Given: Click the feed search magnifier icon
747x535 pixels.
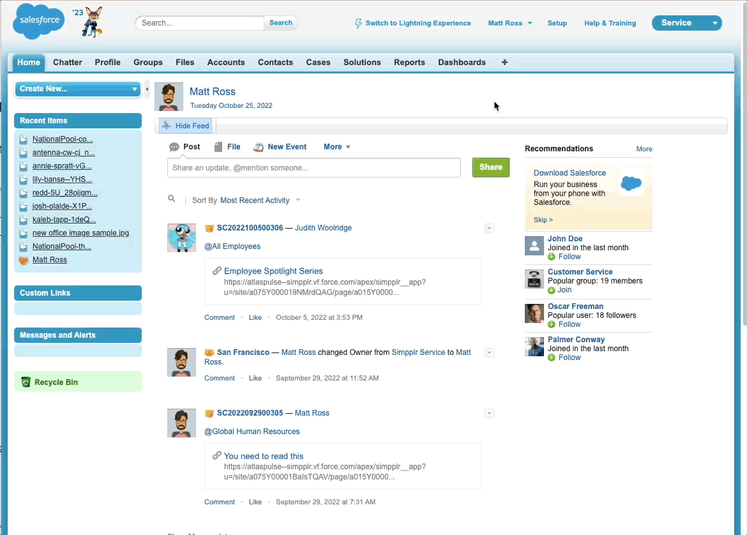Looking at the screenshot, I should tap(172, 199).
